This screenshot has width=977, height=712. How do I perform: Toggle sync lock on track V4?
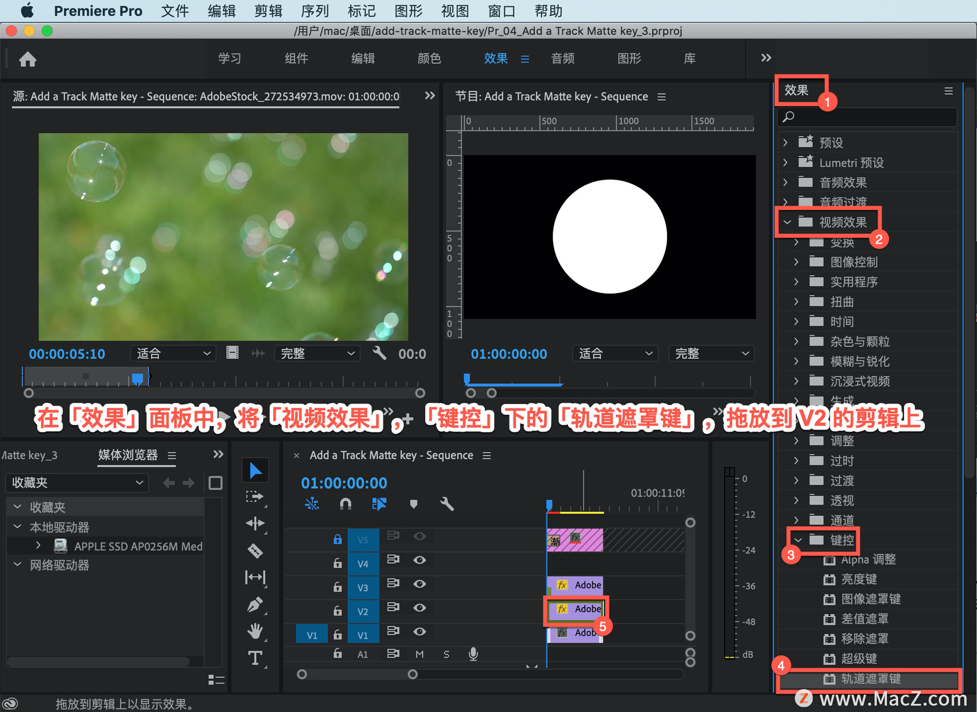coord(393,559)
